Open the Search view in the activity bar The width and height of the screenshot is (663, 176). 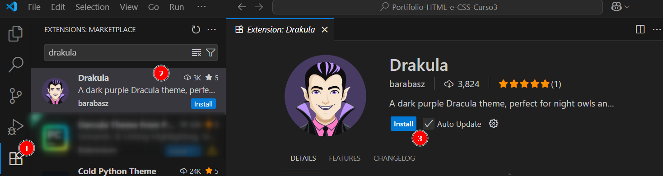[15, 65]
